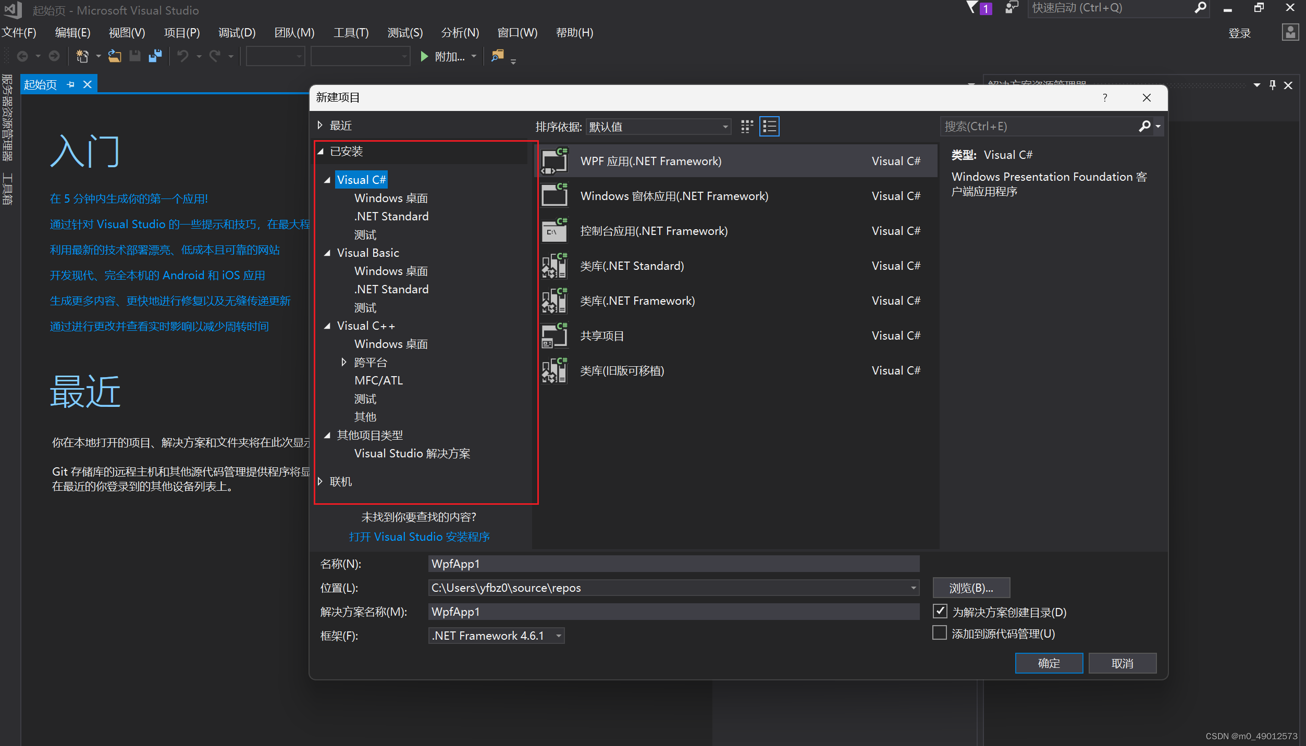Click the dialog help question mark
The image size is (1306, 746).
tap(1104, 98)
